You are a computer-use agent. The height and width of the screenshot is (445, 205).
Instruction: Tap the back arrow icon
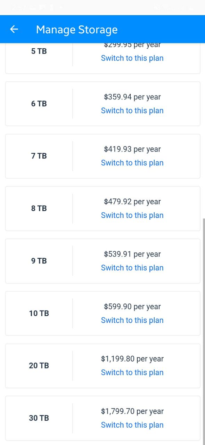click(x=14, y=30)
